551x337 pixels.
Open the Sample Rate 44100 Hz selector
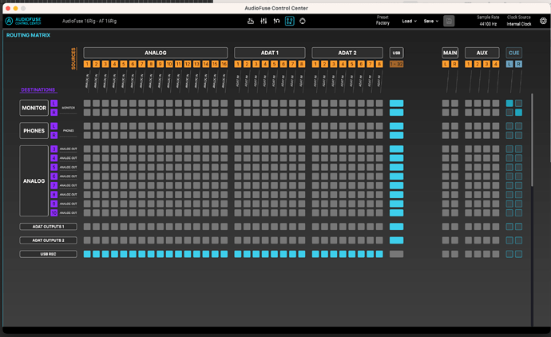pos(488,21)
